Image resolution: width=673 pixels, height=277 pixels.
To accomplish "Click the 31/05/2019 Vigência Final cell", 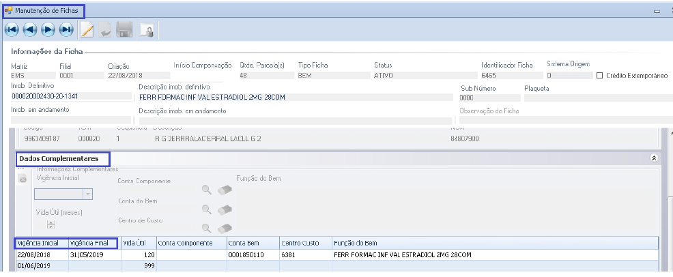I will click(94, 254).
